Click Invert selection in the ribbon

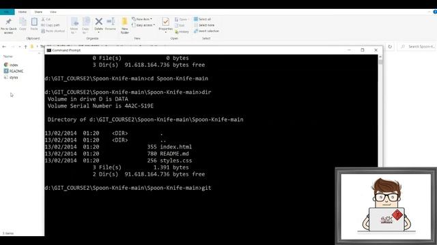click(x=206, y=31)
